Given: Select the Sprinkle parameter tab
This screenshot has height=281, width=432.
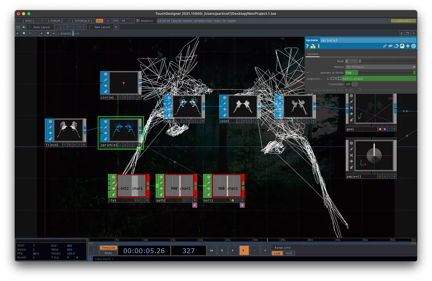Looking at the screenshot, I should click(313, 54).
